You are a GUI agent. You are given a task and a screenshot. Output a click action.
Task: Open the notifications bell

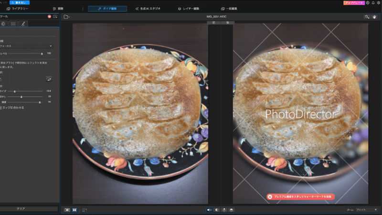(x=373, y=3)
